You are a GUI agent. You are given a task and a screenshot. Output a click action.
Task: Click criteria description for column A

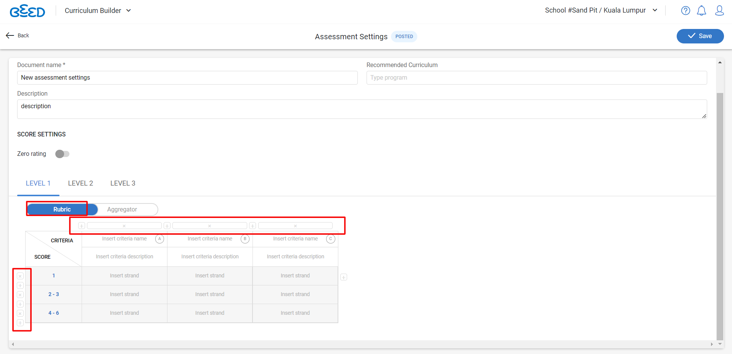[x=124, y=257]
